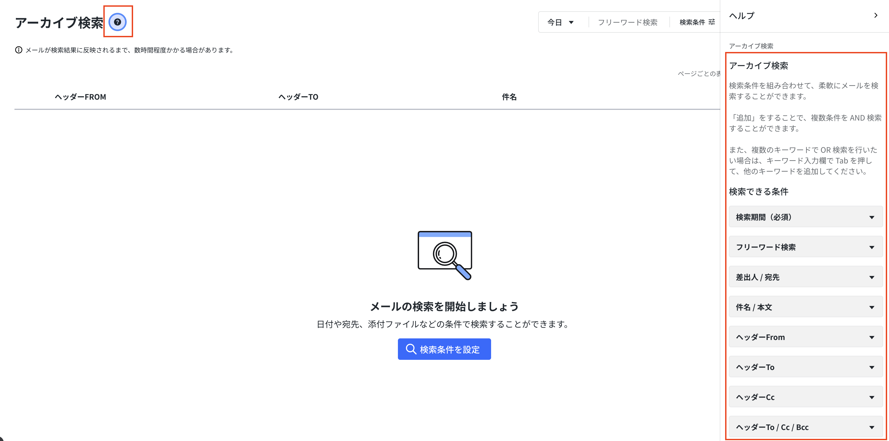This screenshot has height=441, width=889.
Task: Click the メールの検索を開始しましょう heading
Action: click(445, 306)
